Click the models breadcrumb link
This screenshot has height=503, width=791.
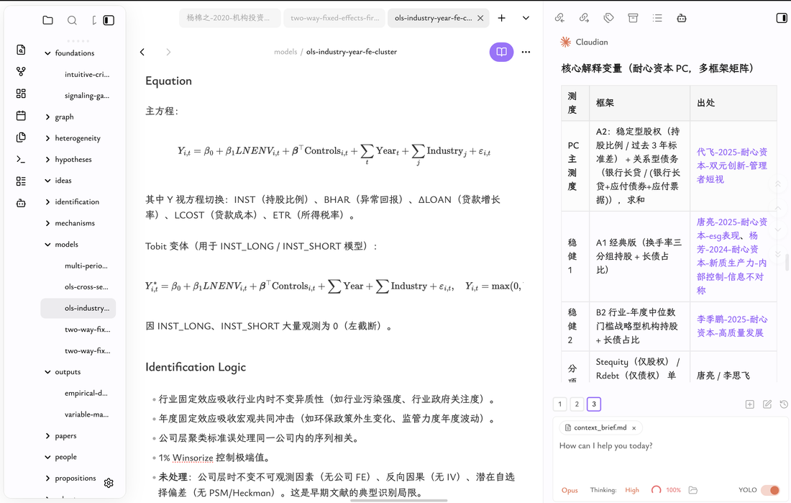[x=285, y=52]
